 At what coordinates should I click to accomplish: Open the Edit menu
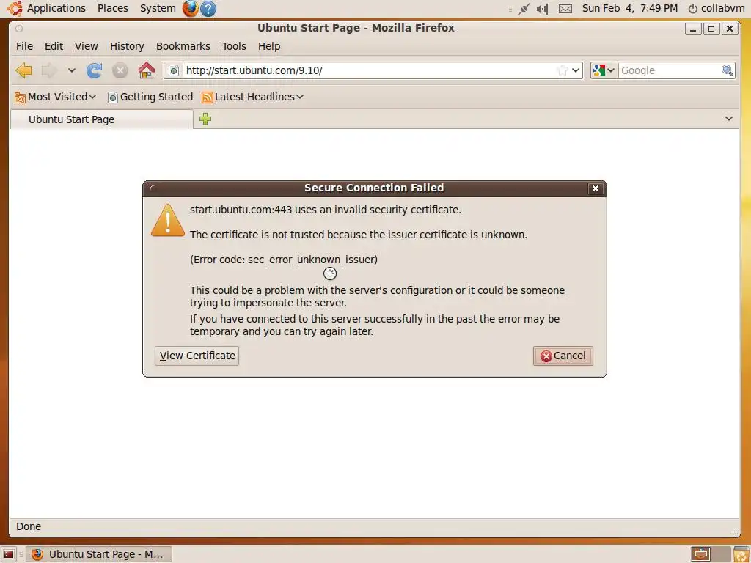54,46
